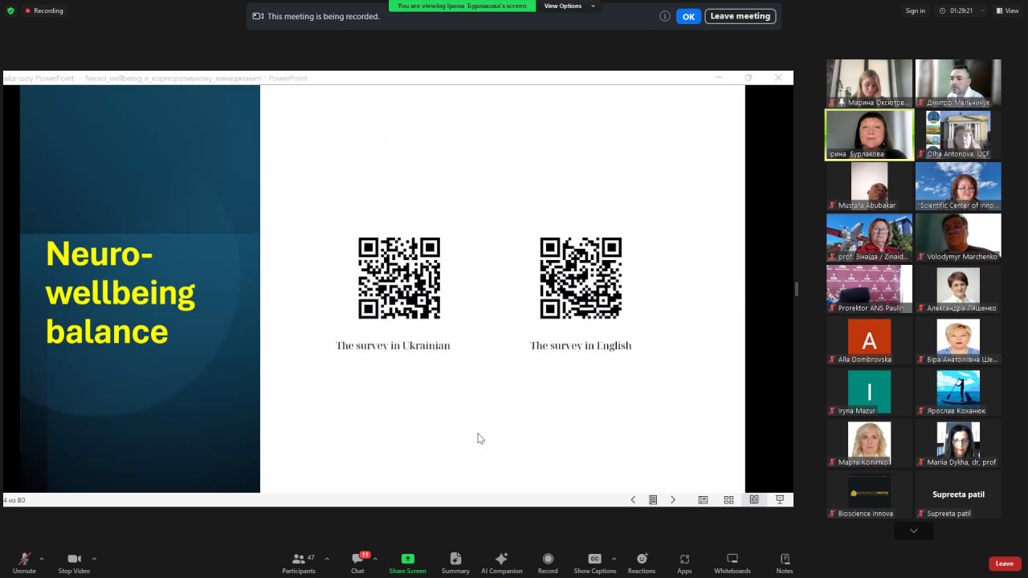
Task: Expand audio options arrow next to Unmute
Action: [42, 559]
